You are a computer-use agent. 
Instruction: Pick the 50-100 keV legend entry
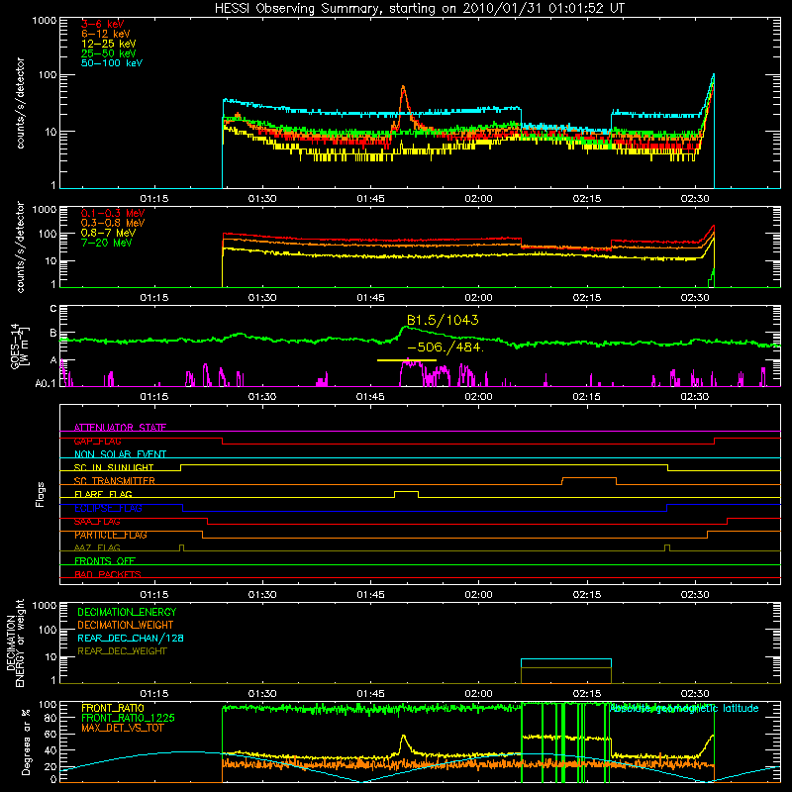point(112,63)
